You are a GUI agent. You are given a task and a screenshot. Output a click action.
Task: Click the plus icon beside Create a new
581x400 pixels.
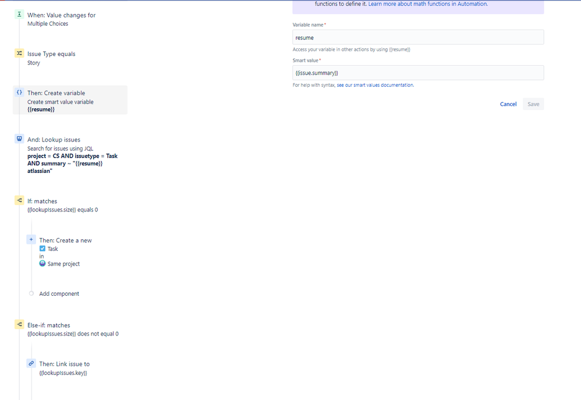point(31,239)
